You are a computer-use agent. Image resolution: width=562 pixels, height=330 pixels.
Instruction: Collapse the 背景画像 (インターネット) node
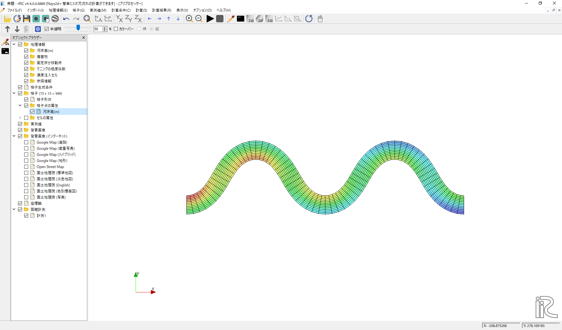pyautogui.click(x=14, y=136)
